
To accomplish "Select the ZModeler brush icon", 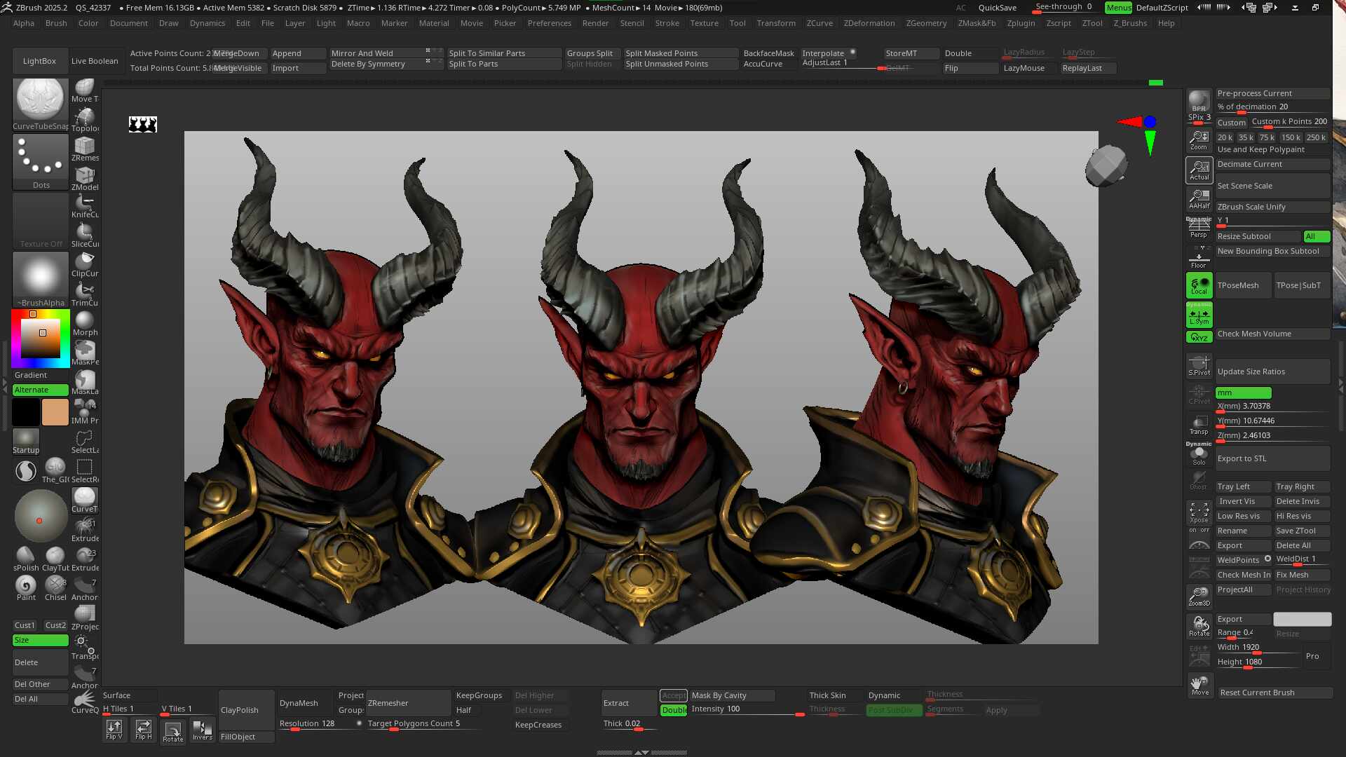I will click(x=85, y=175).
